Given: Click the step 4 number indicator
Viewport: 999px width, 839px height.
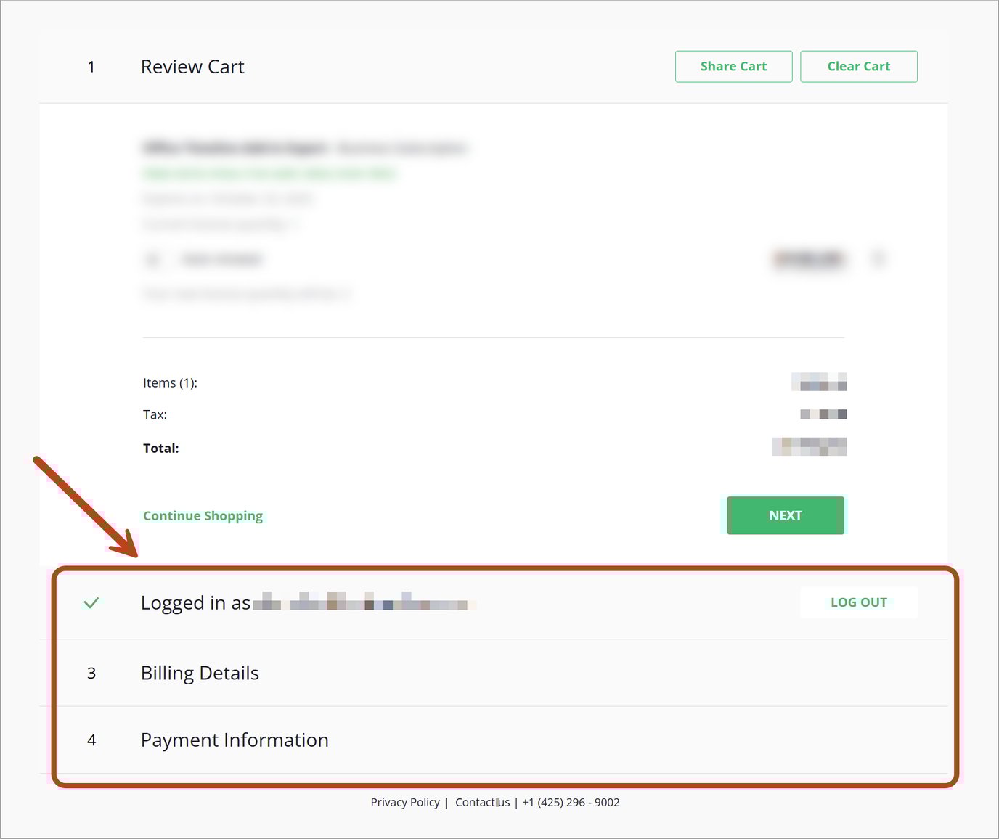Looking at the screenshot, I should pos(91,740).
